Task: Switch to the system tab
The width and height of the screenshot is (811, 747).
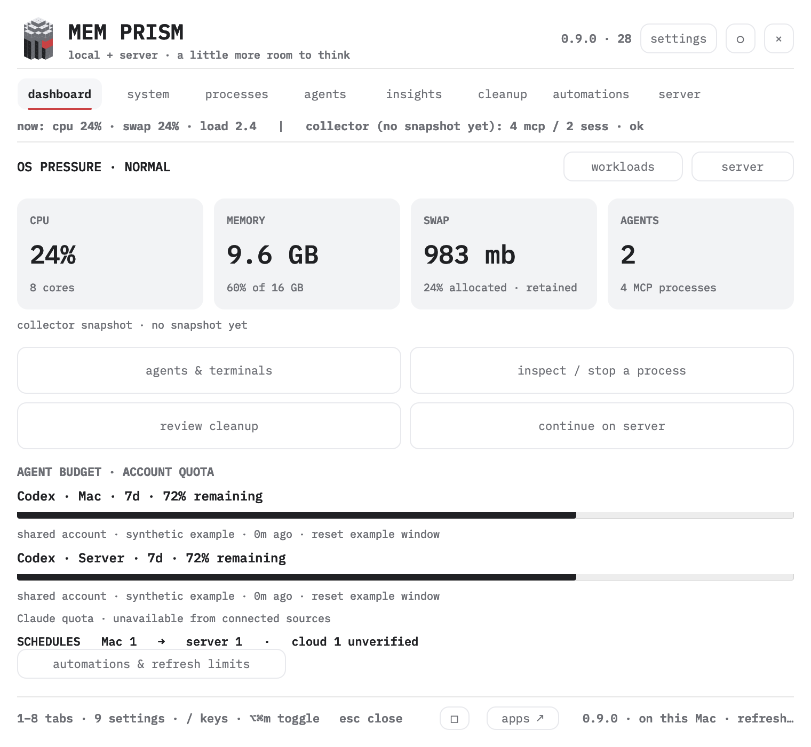Action: (x=148, y=94)
